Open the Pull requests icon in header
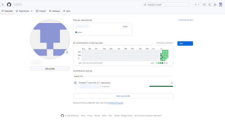 210,5
